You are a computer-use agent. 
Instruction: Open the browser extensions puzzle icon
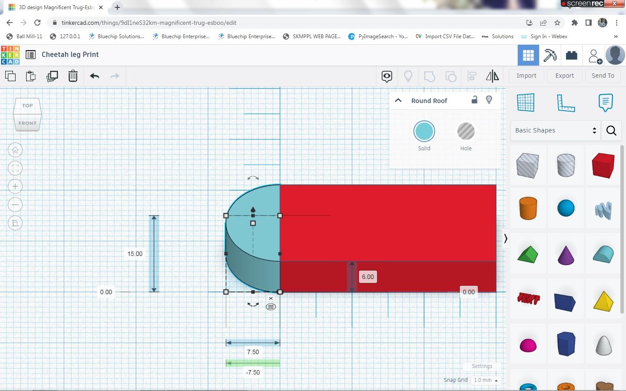[x=574, y=23]
